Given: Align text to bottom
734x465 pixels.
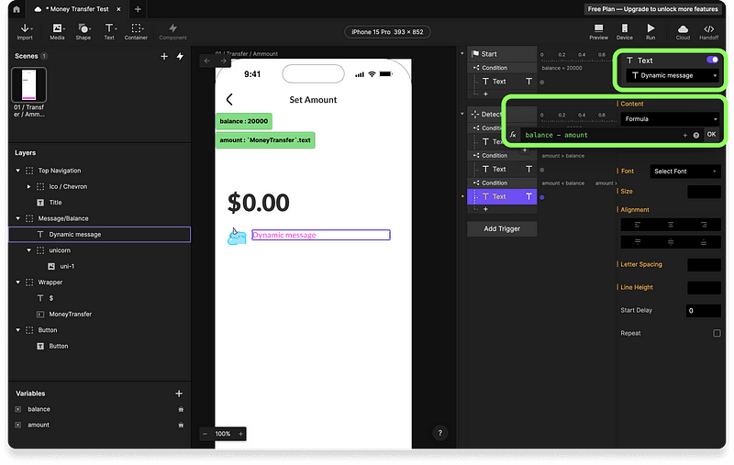Looking at the screenshot, I should pos(704,242).
